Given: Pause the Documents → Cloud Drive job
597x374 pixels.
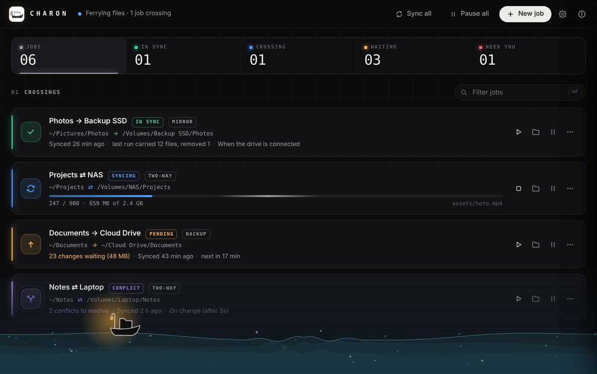Looking at the screenshot, I should tap(553, 245).
